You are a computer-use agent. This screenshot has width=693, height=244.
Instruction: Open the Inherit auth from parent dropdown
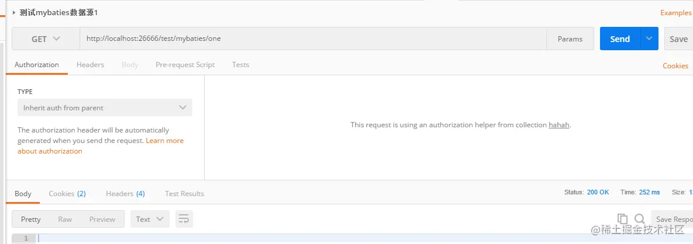(105, 107)
